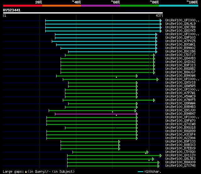This screenshot has height=174, width=201.
Task: Click the white AV523441 query sequence bar
Action: (83, 13)
